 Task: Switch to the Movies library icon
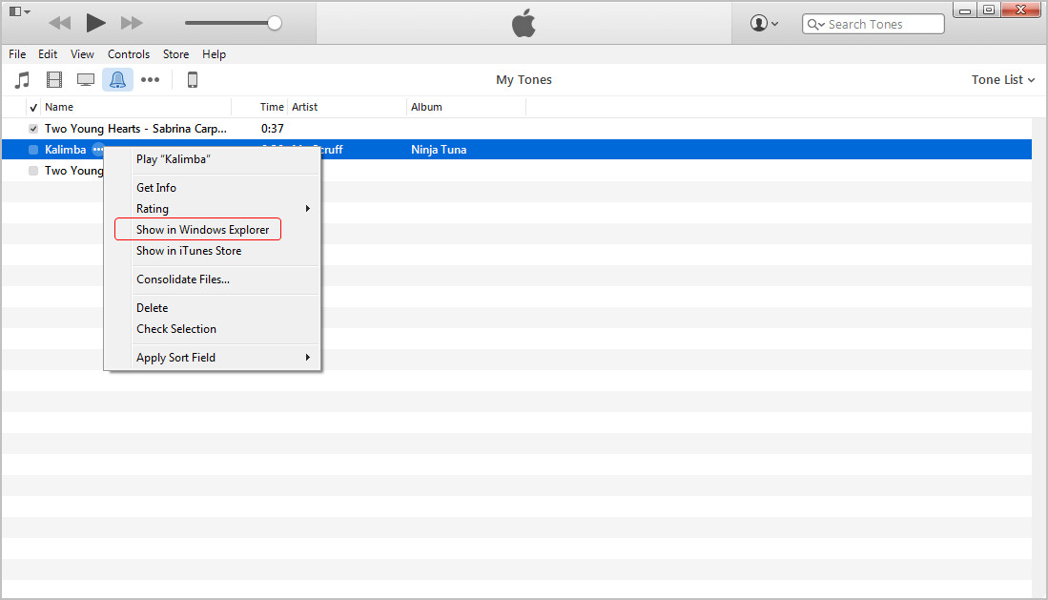[54, 80]
